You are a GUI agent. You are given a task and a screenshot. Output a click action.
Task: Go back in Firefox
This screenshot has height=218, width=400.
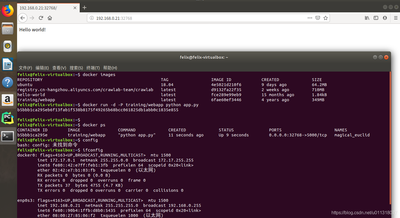pos(23,18)
